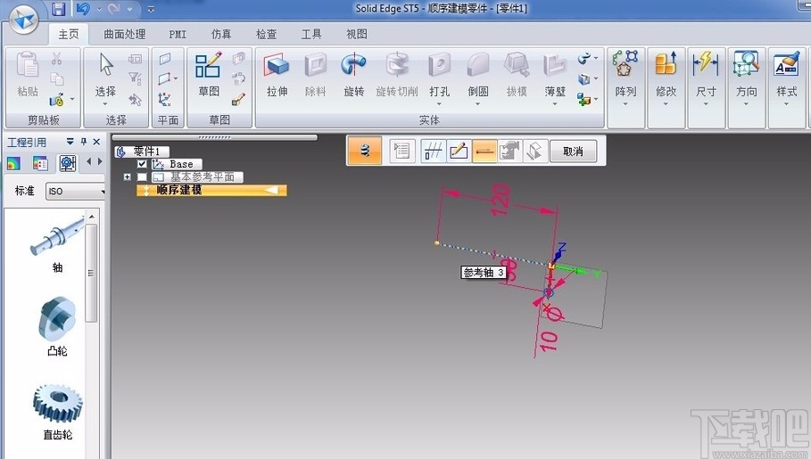811x459 pixels.
Task: Select the 旋转 revolve tool
Action: pyautogui.click(x=354, y=76)
